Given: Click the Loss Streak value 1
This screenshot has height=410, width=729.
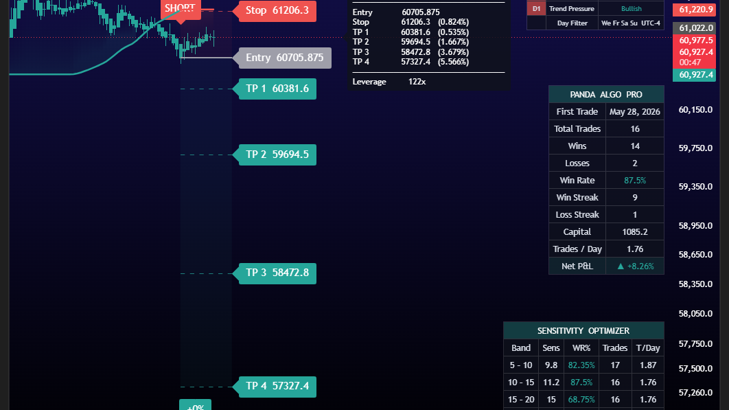Looking at the screenshot, I should 635,214.
